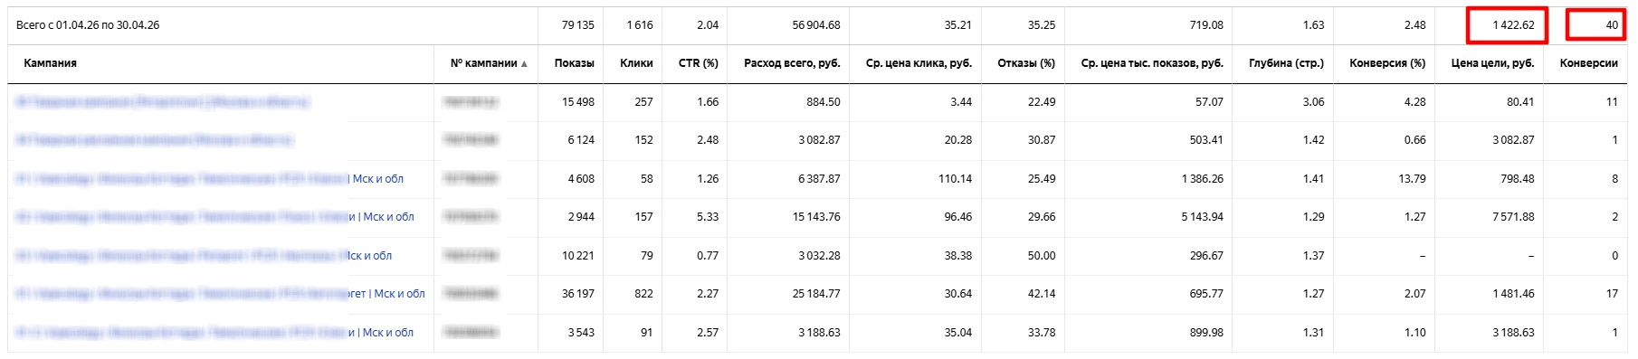Click the Конверсия (%) column header
Viewport: 1638px width, 359px height.
[x=1387, y=63]
